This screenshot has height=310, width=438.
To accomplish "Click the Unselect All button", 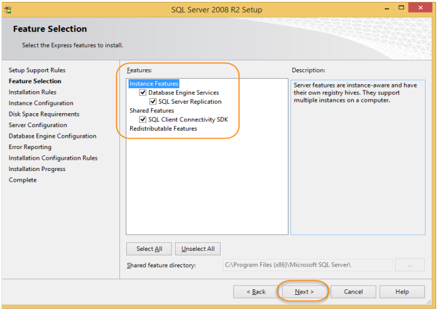I will tap(198, 249).
